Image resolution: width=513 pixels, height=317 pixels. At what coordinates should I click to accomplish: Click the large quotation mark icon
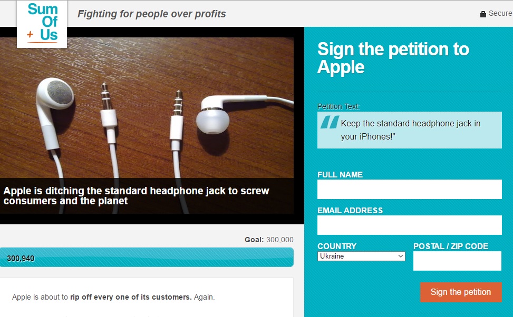[x=330, y=122]
